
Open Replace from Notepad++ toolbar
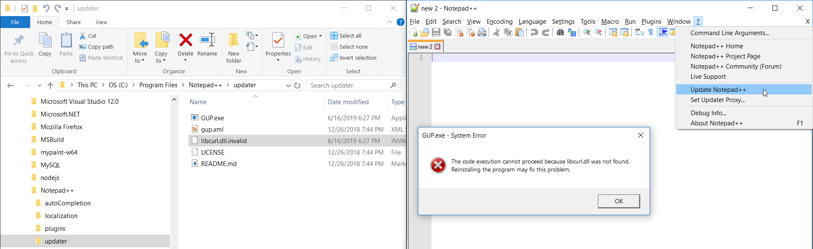pos(572,32)
